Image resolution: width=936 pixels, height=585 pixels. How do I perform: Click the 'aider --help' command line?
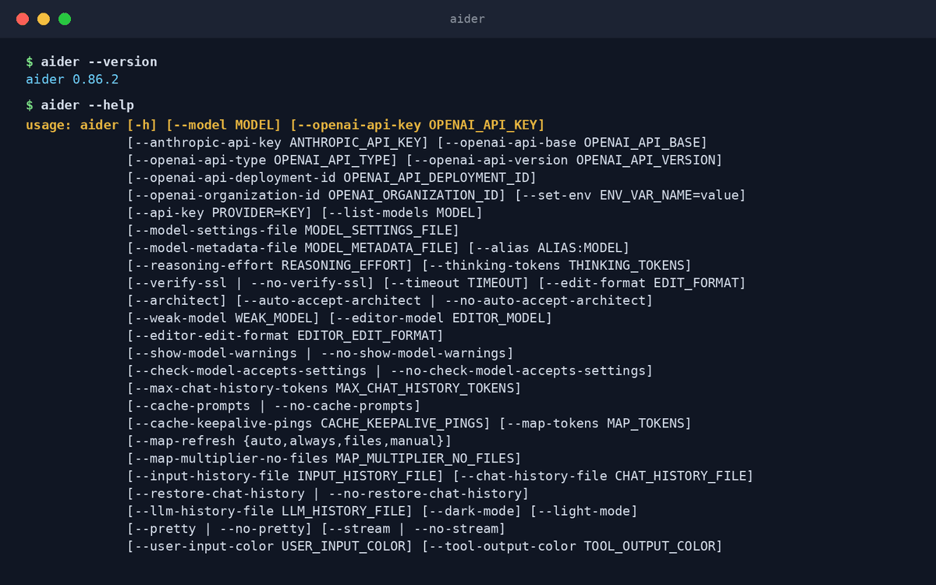(80, 105)
